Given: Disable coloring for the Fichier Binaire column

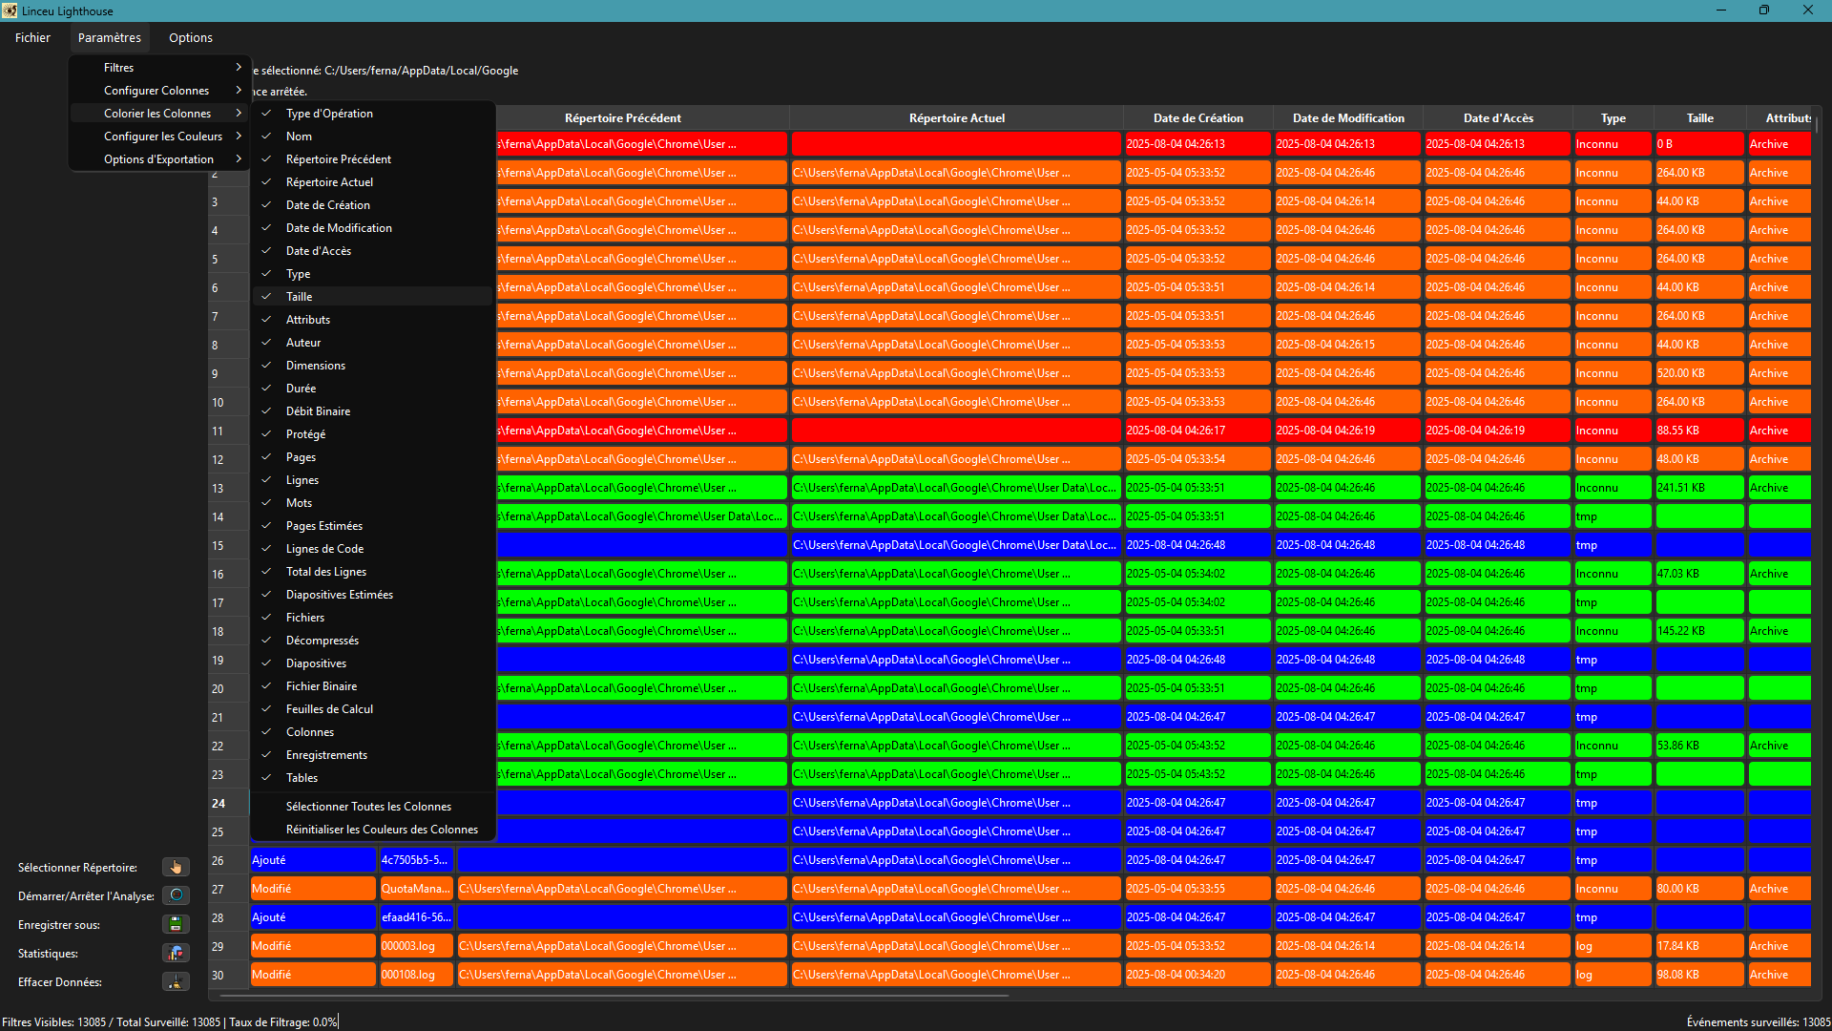Looking at the screenshot, I should coord(321,686).
